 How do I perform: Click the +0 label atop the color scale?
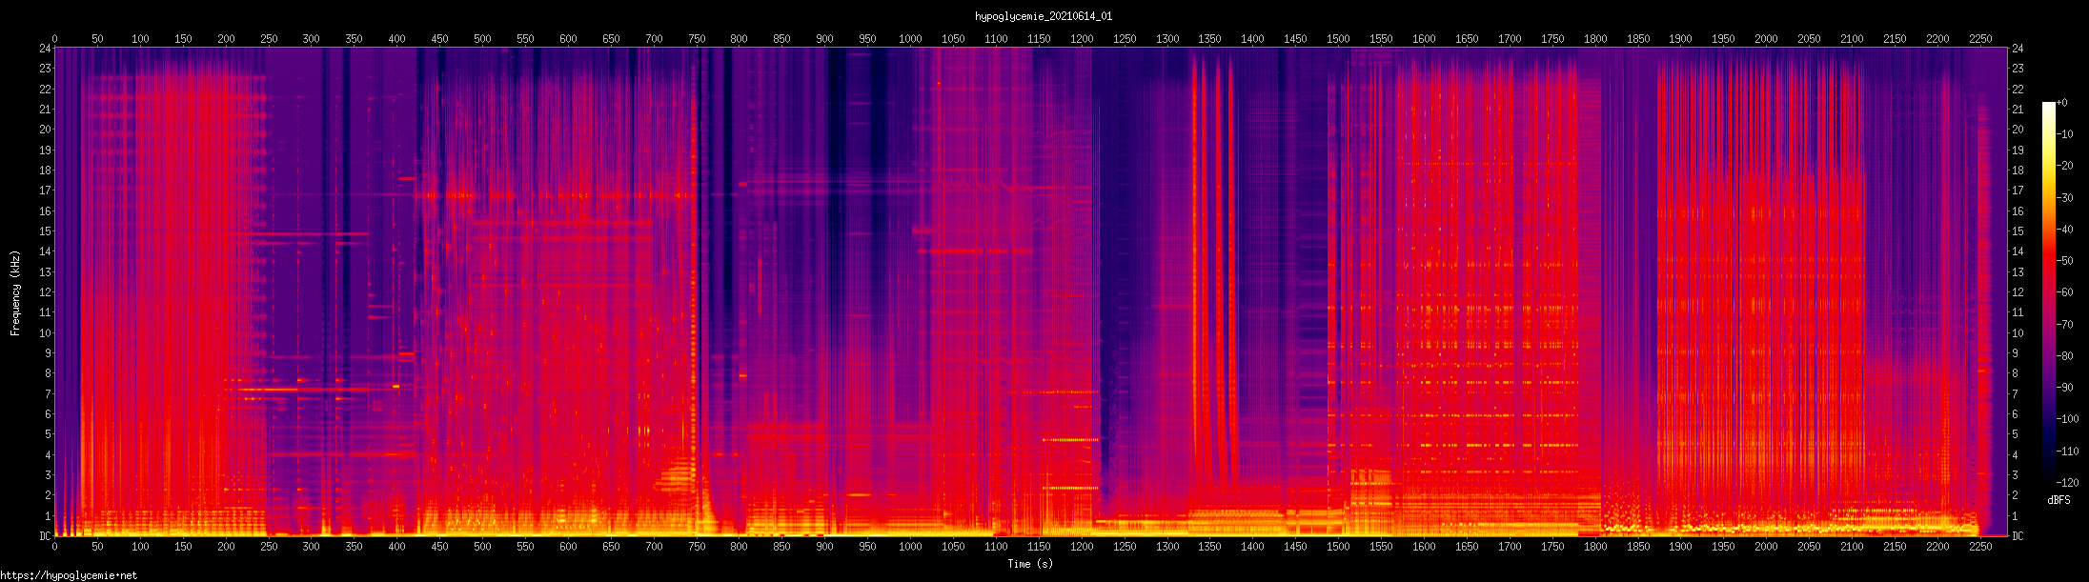pos(2062,103)
